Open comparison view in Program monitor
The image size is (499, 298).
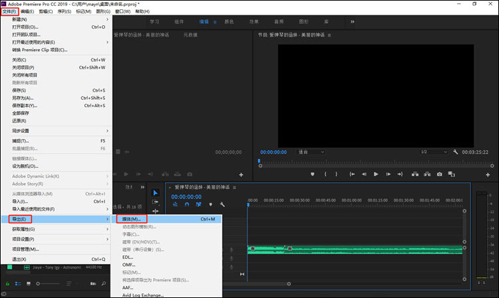pyautogui.click(x=451, y=174)
